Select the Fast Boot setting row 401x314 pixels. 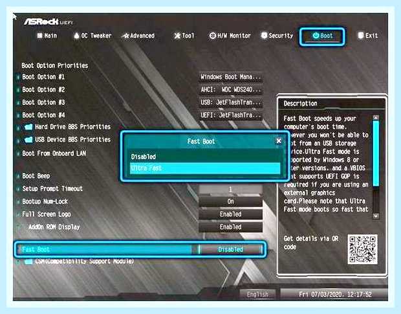(x=140, y=249)
